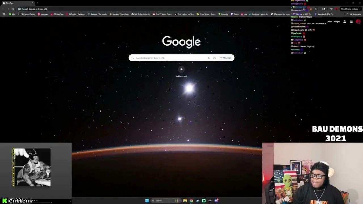Open the green Kick taskbar app
The image size is (363, 204).
(x=204, y=201)
